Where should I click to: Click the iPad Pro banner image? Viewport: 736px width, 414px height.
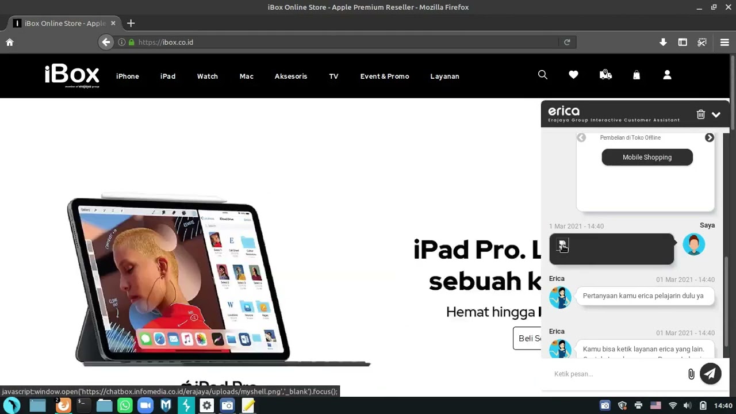point(218,281)
